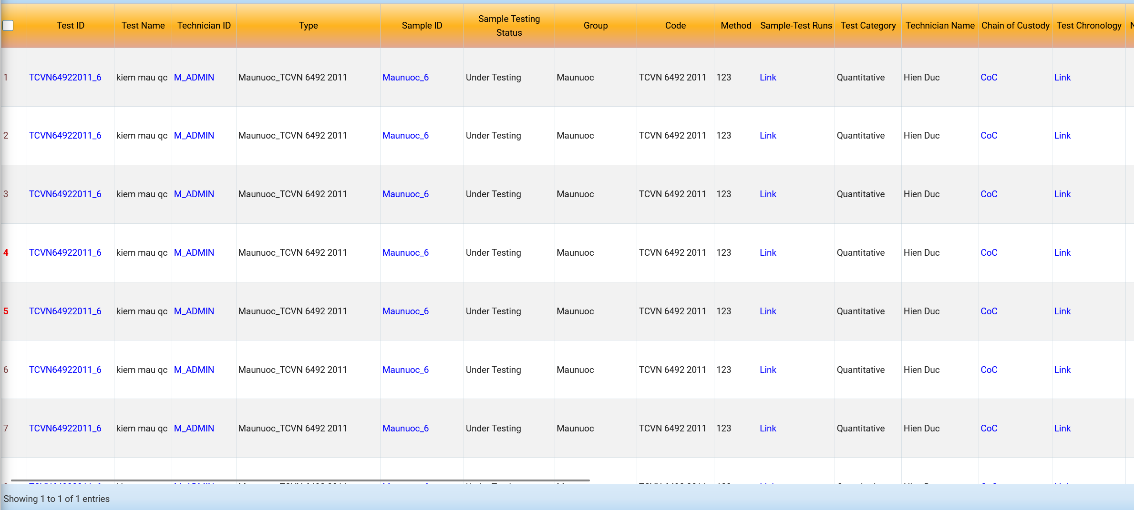Open Test Chronology Link in row 2
This screenshot has height=510, width=1134.
coord(1062,135)
